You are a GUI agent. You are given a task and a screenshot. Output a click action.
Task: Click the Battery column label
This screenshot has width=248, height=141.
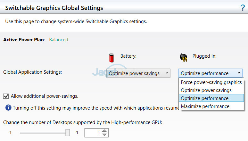(128, 56)
